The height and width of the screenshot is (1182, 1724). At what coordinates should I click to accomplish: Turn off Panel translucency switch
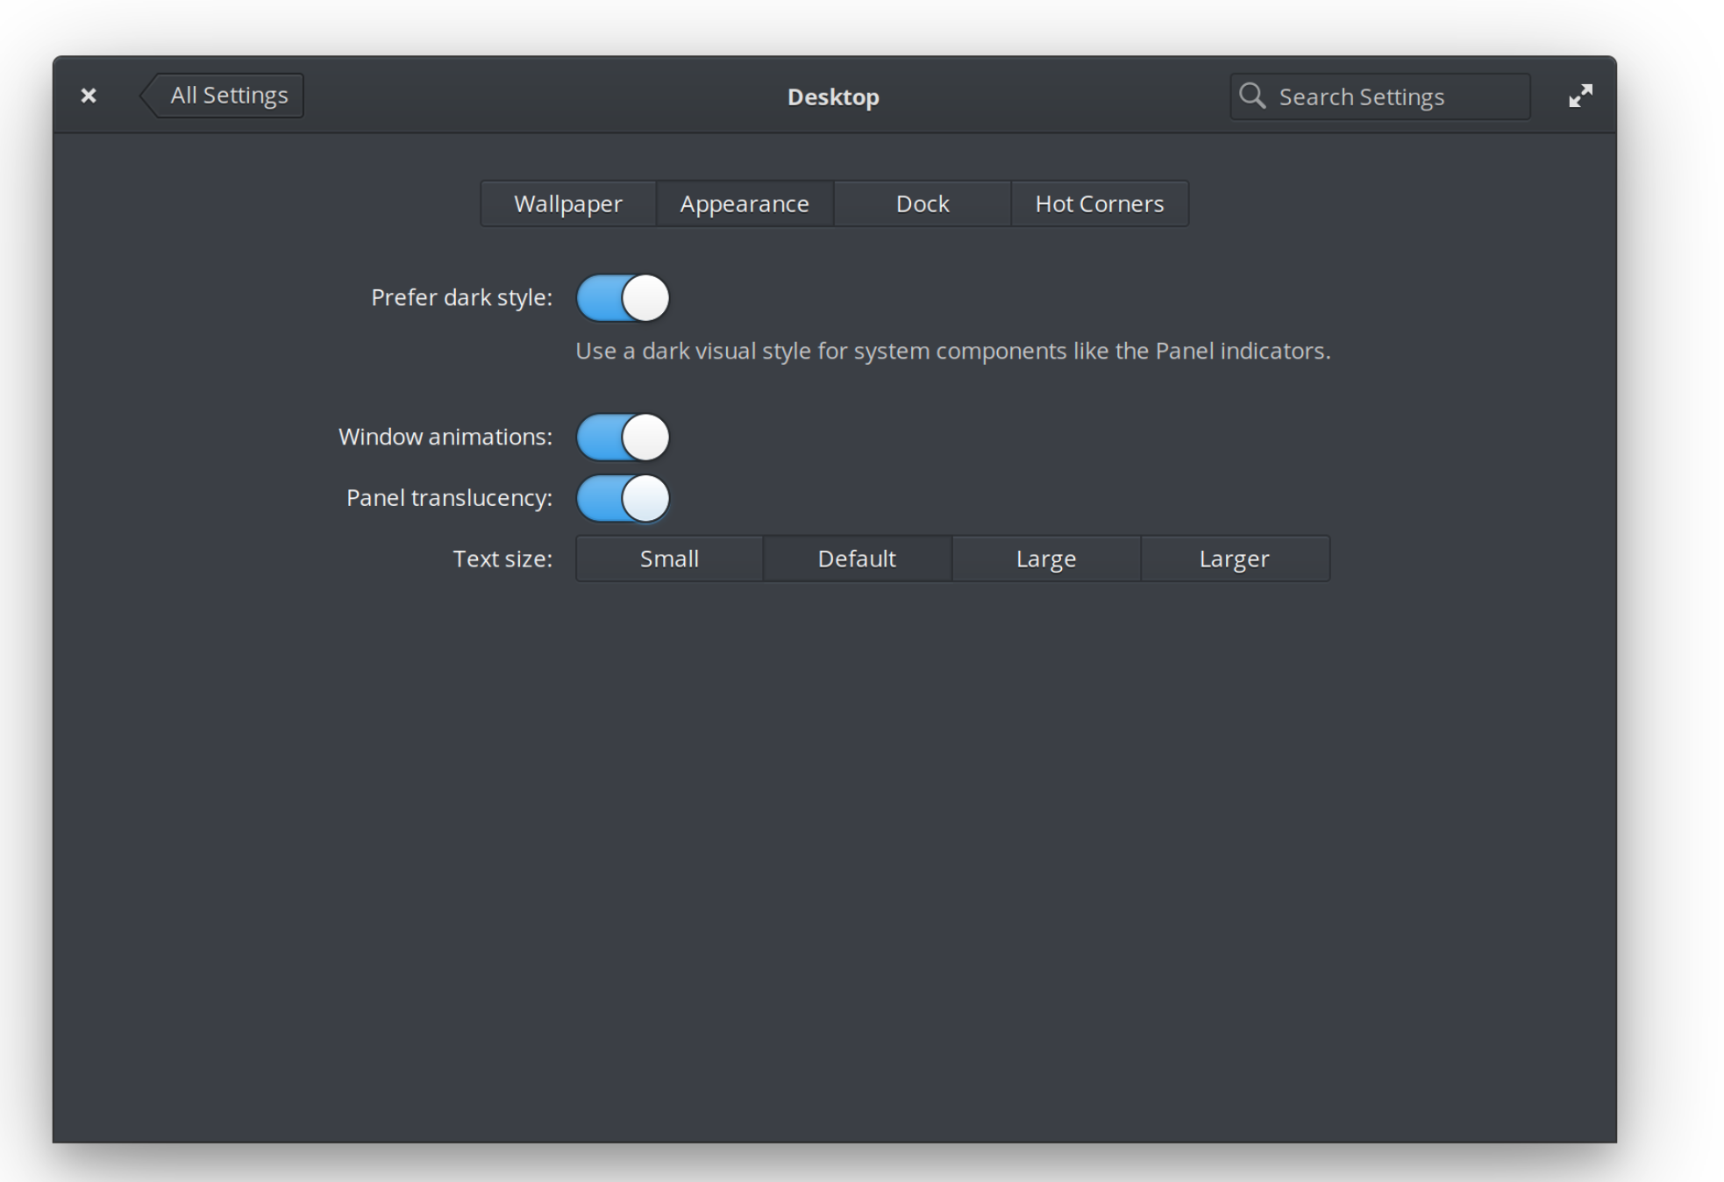pos(623,498)
